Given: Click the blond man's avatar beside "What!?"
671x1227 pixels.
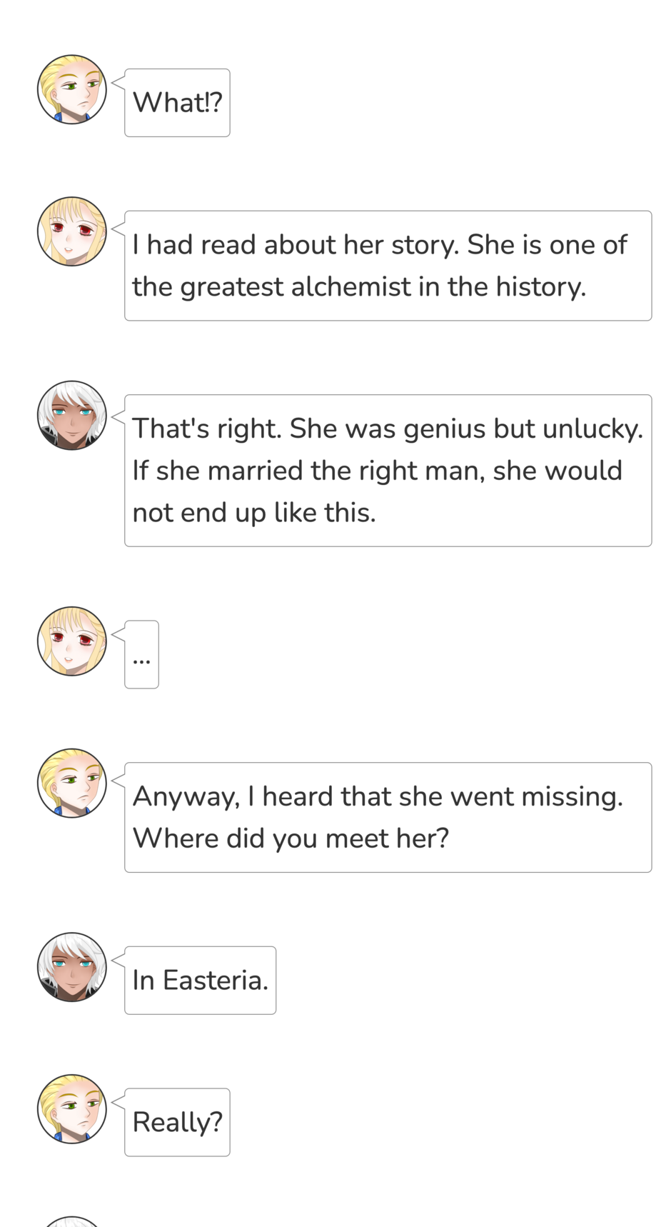Looking at the screenshot, I should pos(71,89).
